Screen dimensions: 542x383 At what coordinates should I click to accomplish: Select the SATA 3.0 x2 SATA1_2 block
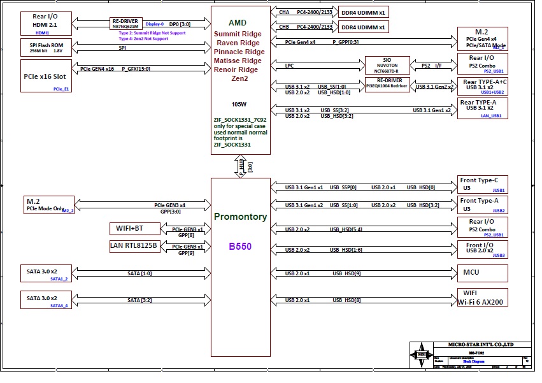click(46, 273)
